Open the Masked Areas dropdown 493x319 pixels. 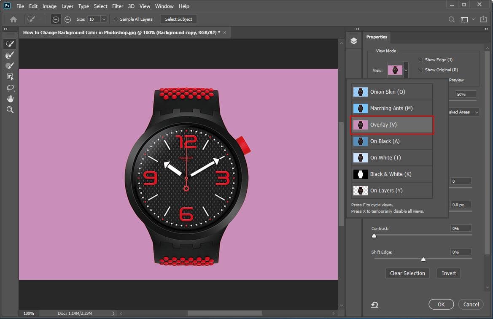click(463, 112)
